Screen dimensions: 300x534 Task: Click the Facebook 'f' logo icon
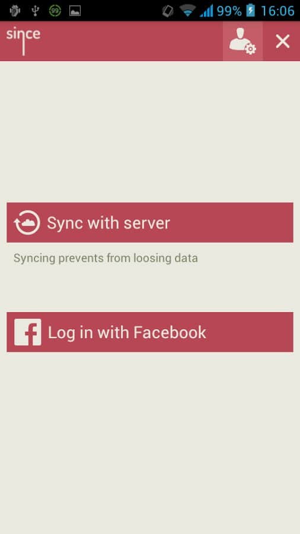[27, 332]
